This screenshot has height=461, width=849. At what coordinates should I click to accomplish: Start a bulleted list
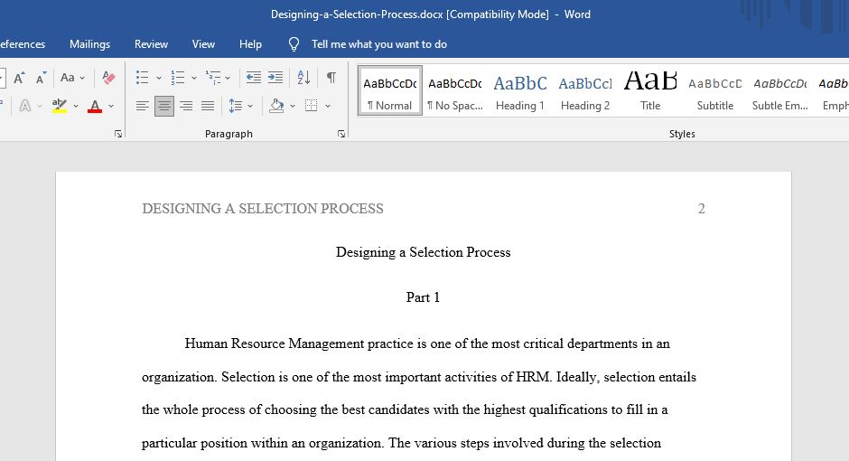(x=143, y=78)
